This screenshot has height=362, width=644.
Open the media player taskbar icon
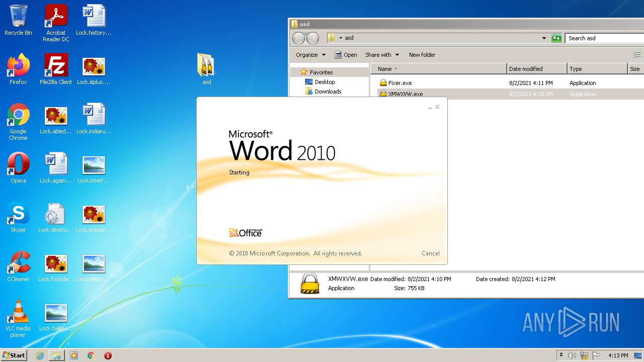pyautogui.click(x=74, y=355)
